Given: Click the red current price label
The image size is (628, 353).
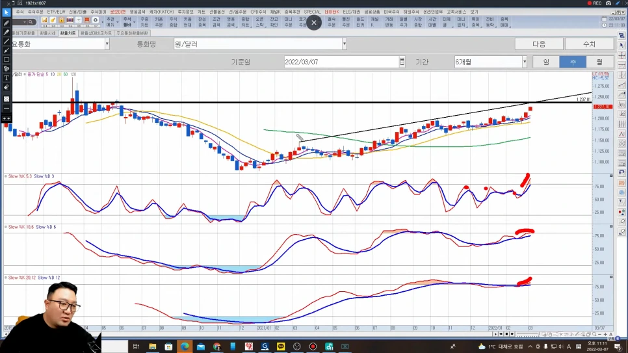Looking at the screenshot, I should pyautogui.click(x=602, y=107).
